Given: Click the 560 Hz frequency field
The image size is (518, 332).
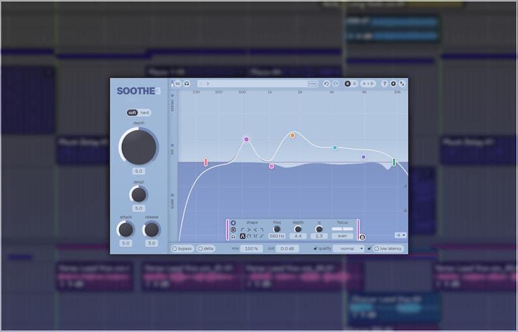Looking at the screenshot, I should pyautogui.click(x=277, y=236).
